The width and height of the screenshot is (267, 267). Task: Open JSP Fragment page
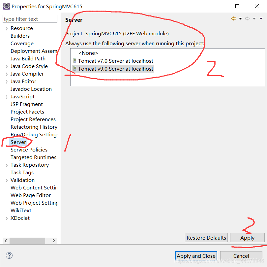(27, 104)
